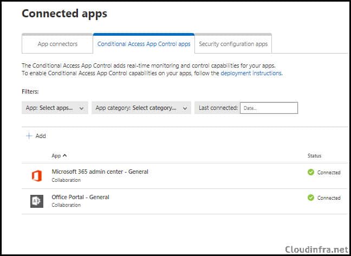Click the green check icon for Office Portal
The height and width of the screenshot is (256, 351).
point(311,198)
